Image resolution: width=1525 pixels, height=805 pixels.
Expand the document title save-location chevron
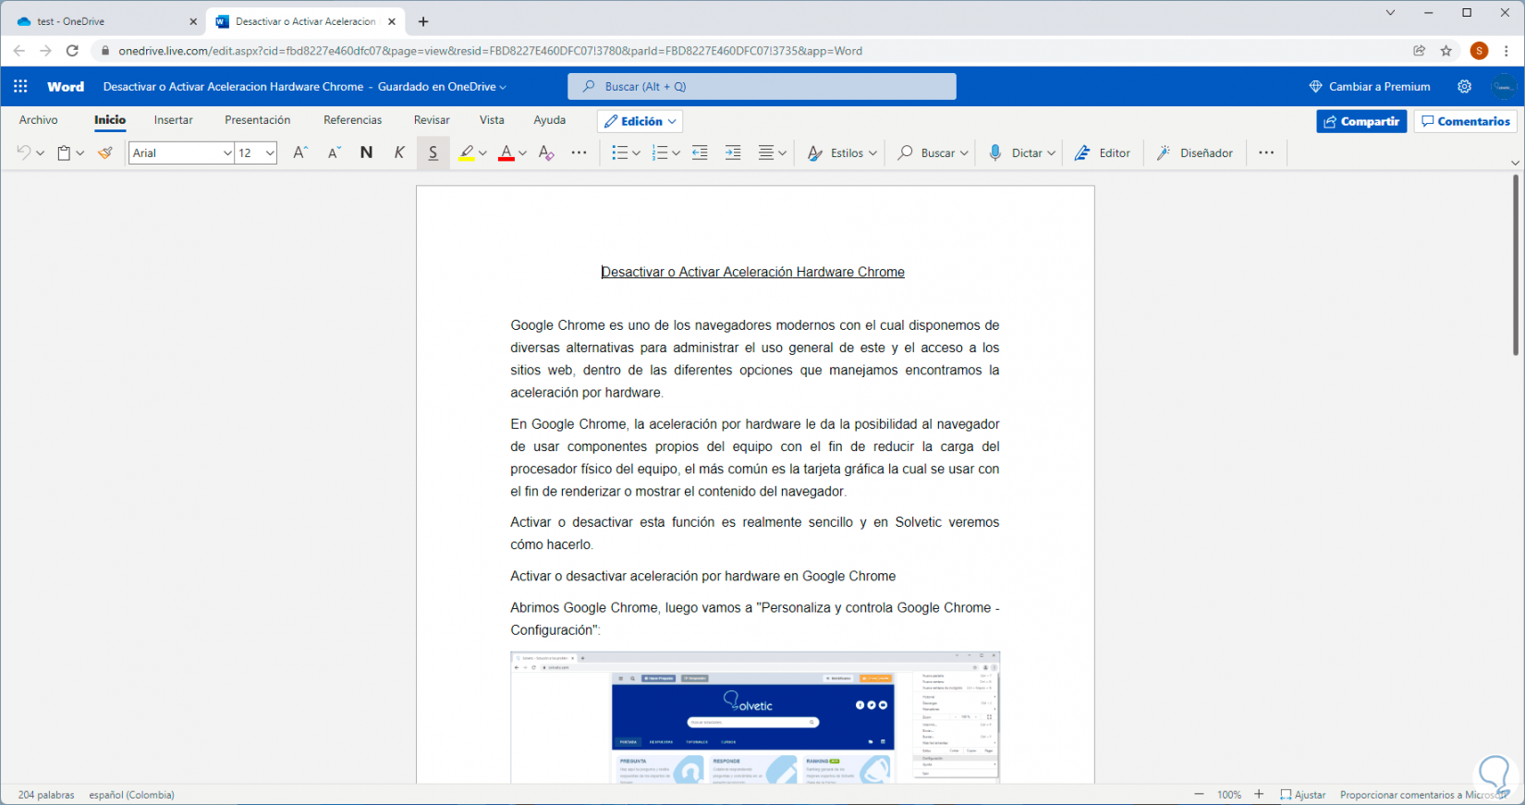click(503, 87)
